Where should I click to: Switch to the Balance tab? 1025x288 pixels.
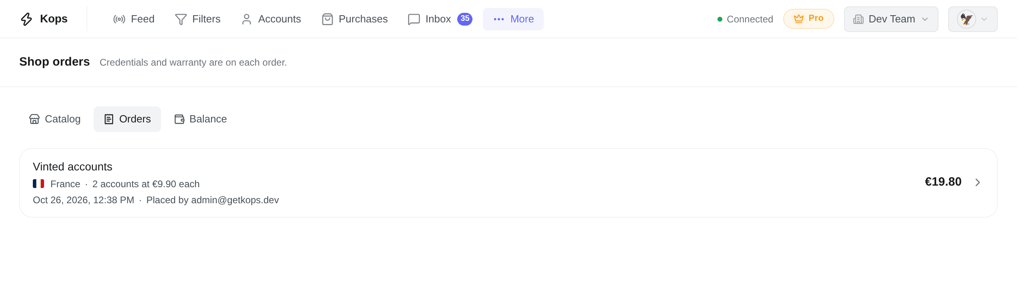pyautogui.click(x=200, y=119)
